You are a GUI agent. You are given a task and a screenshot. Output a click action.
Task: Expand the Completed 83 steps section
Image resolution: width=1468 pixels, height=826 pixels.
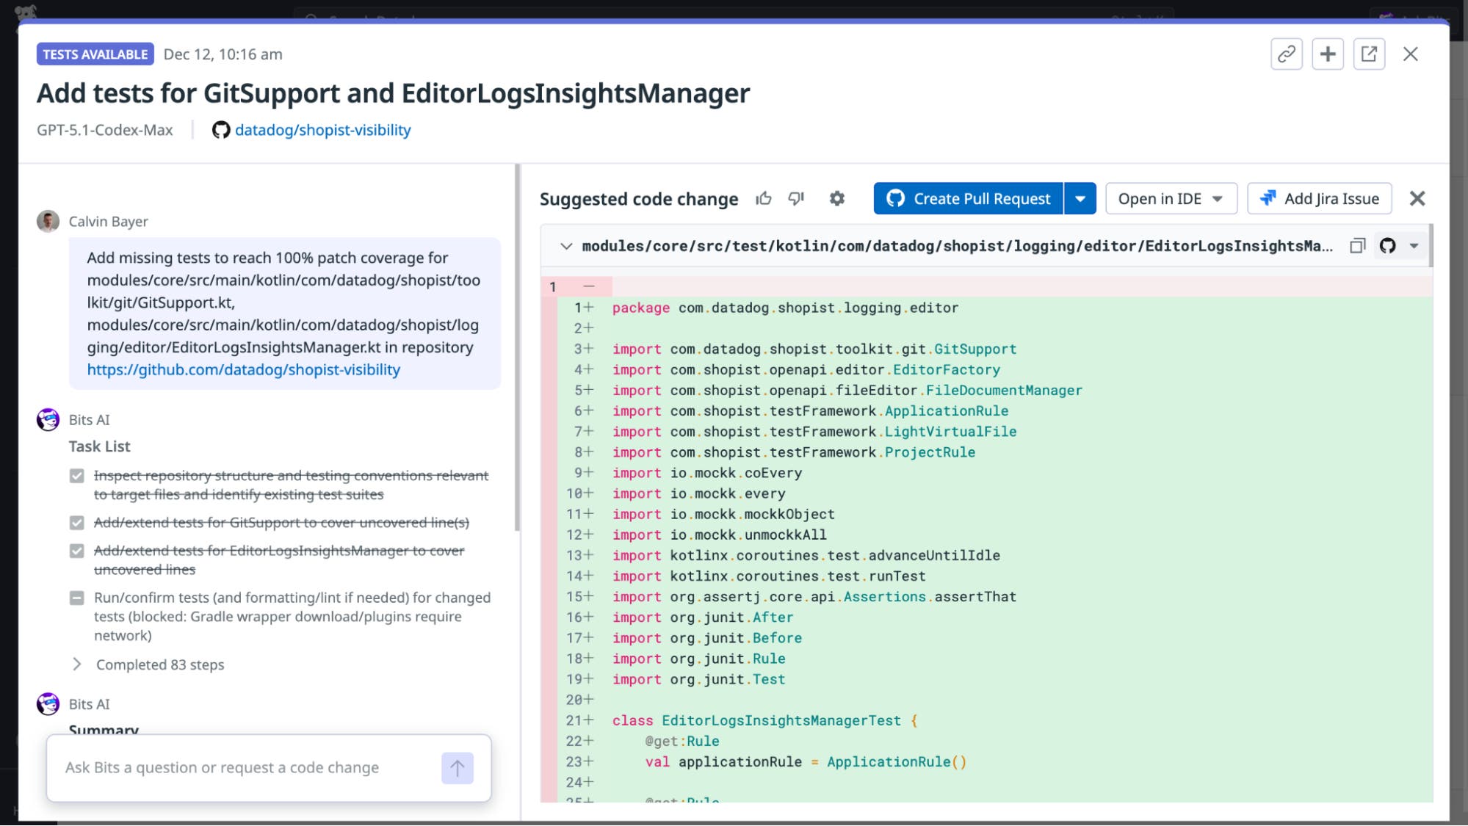point(76,664)
